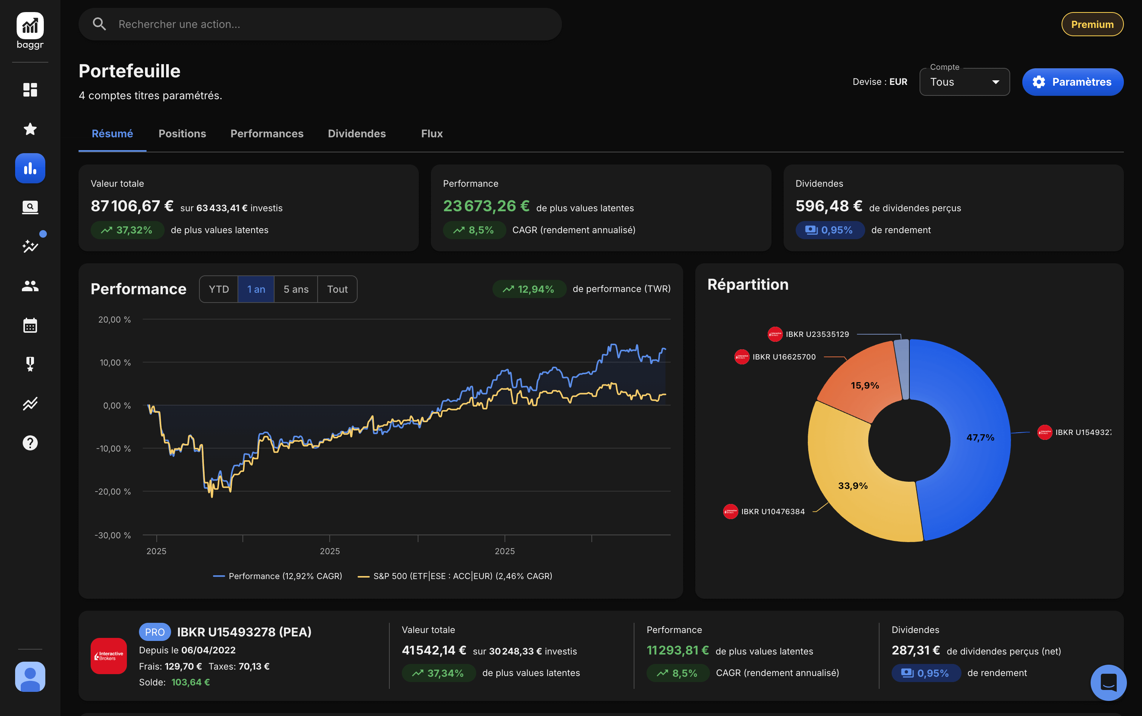Switch to the Positions tab
Screen dimensions: 1142x716
pyautogui.click(x=182, y=134)
